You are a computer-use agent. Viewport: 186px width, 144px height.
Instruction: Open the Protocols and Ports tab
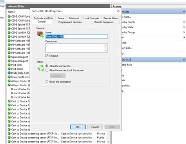(x=44, y=18)
